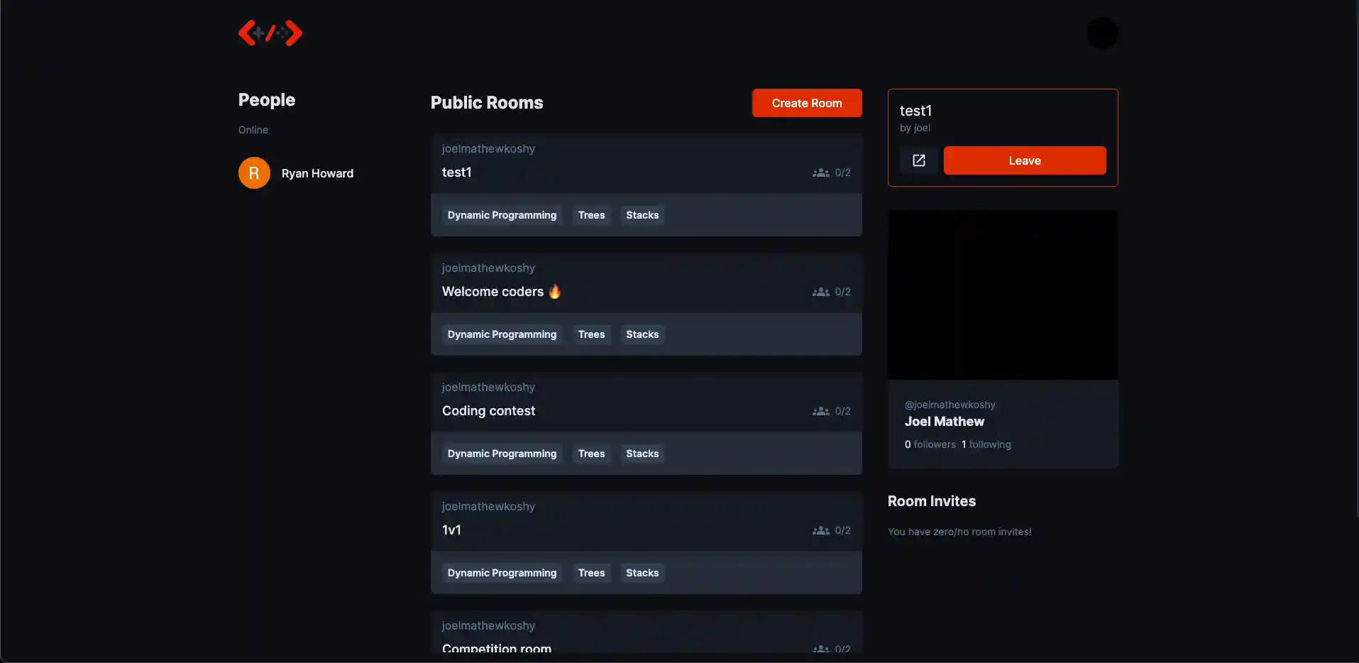Click the Trees tag on Welcome coders
Screen dimensions: 1359x663
click(x=591, y=334)
